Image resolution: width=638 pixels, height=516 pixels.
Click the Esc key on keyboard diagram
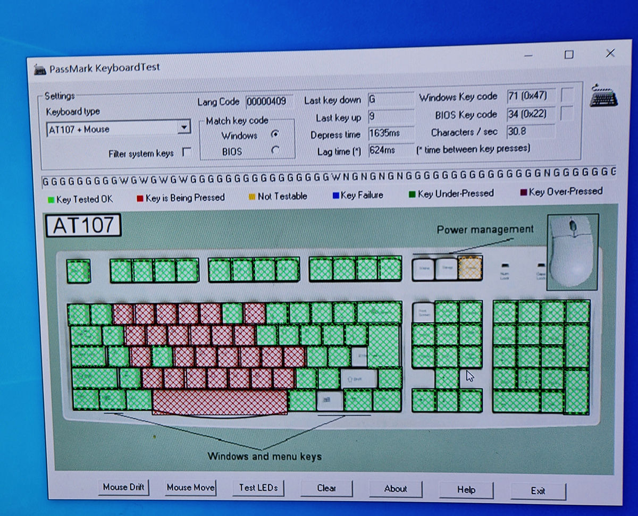79,271
